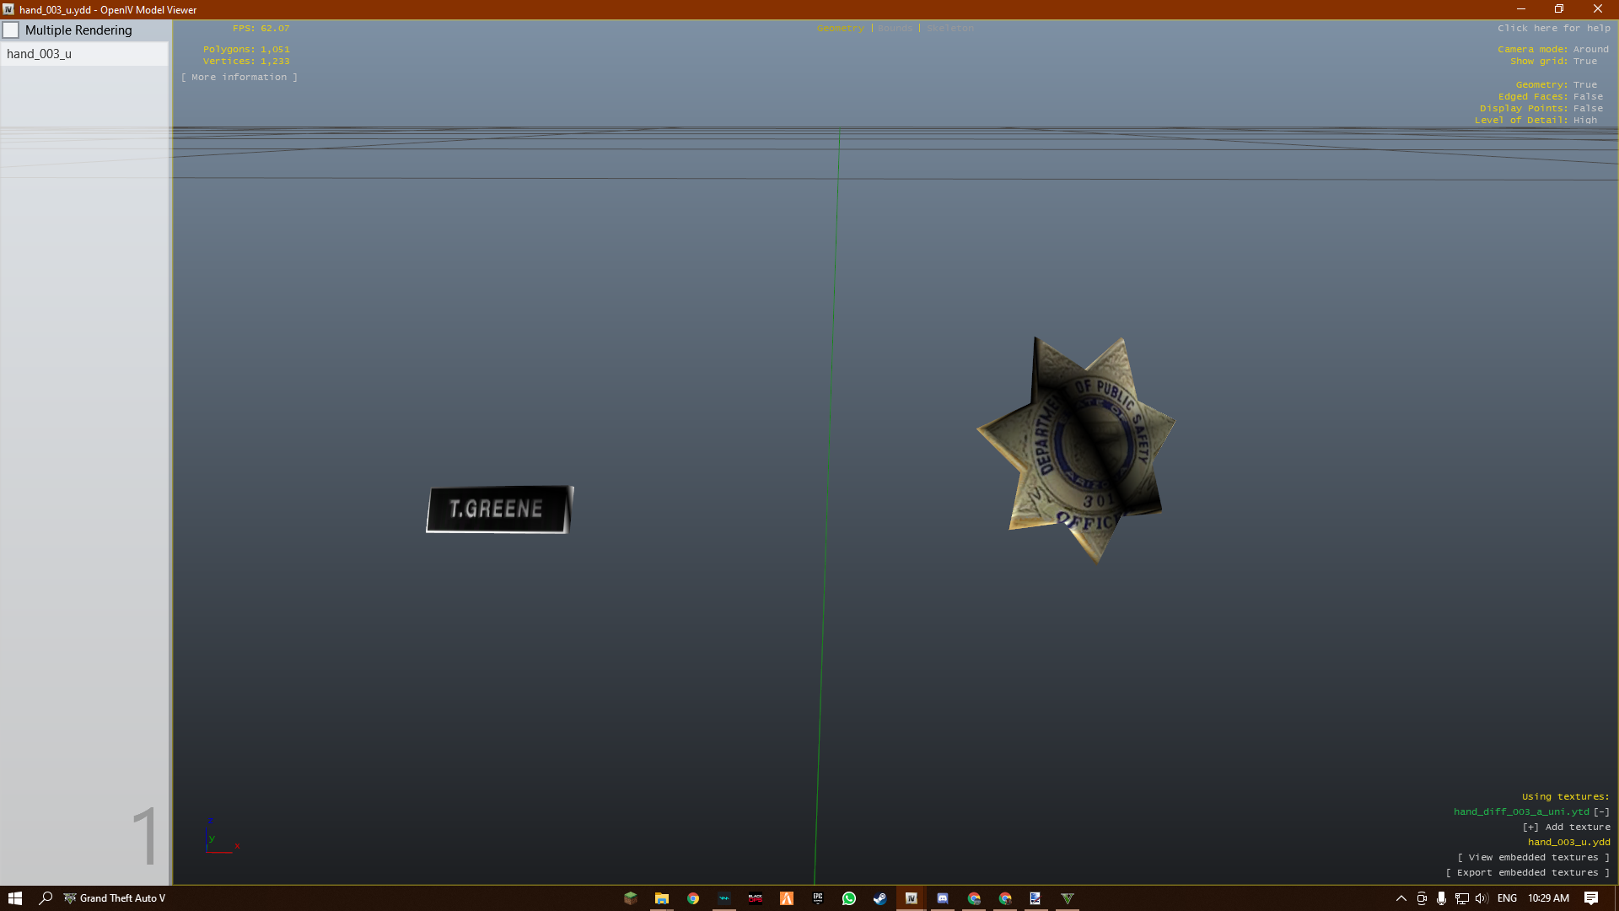Open View embedded textures

click(1533, 857)
